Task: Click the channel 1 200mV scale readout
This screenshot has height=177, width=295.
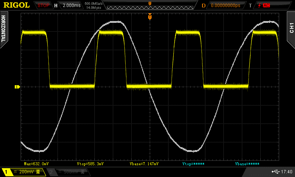Action: [x=26, y=172]
